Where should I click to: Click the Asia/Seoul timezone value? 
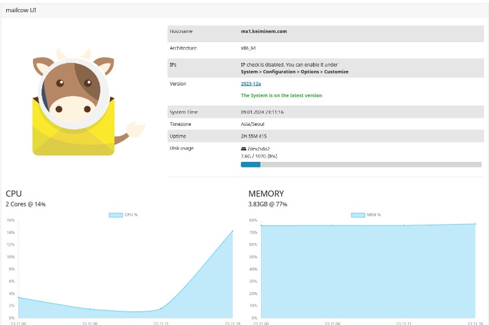point(252,124)
